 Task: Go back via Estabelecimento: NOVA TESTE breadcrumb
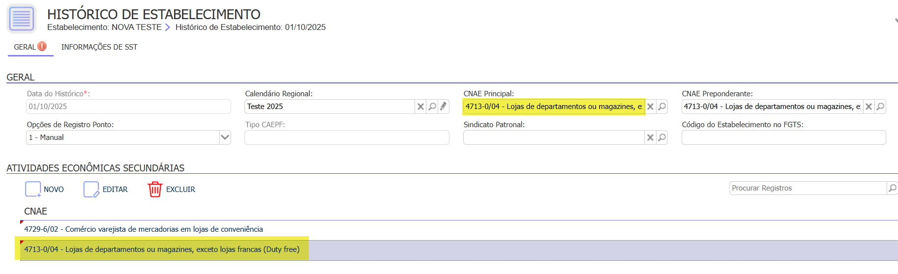pyautogui.click(x=104, y=27)
